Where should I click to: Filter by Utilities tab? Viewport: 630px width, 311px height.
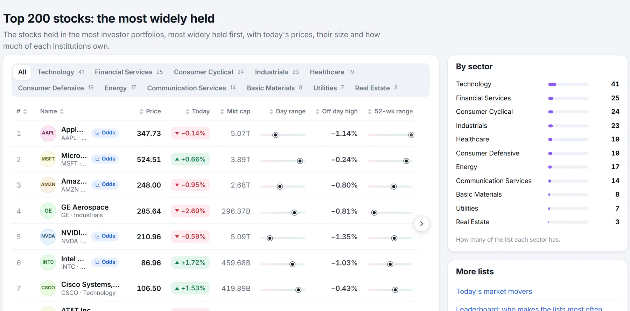coord(329,88)
